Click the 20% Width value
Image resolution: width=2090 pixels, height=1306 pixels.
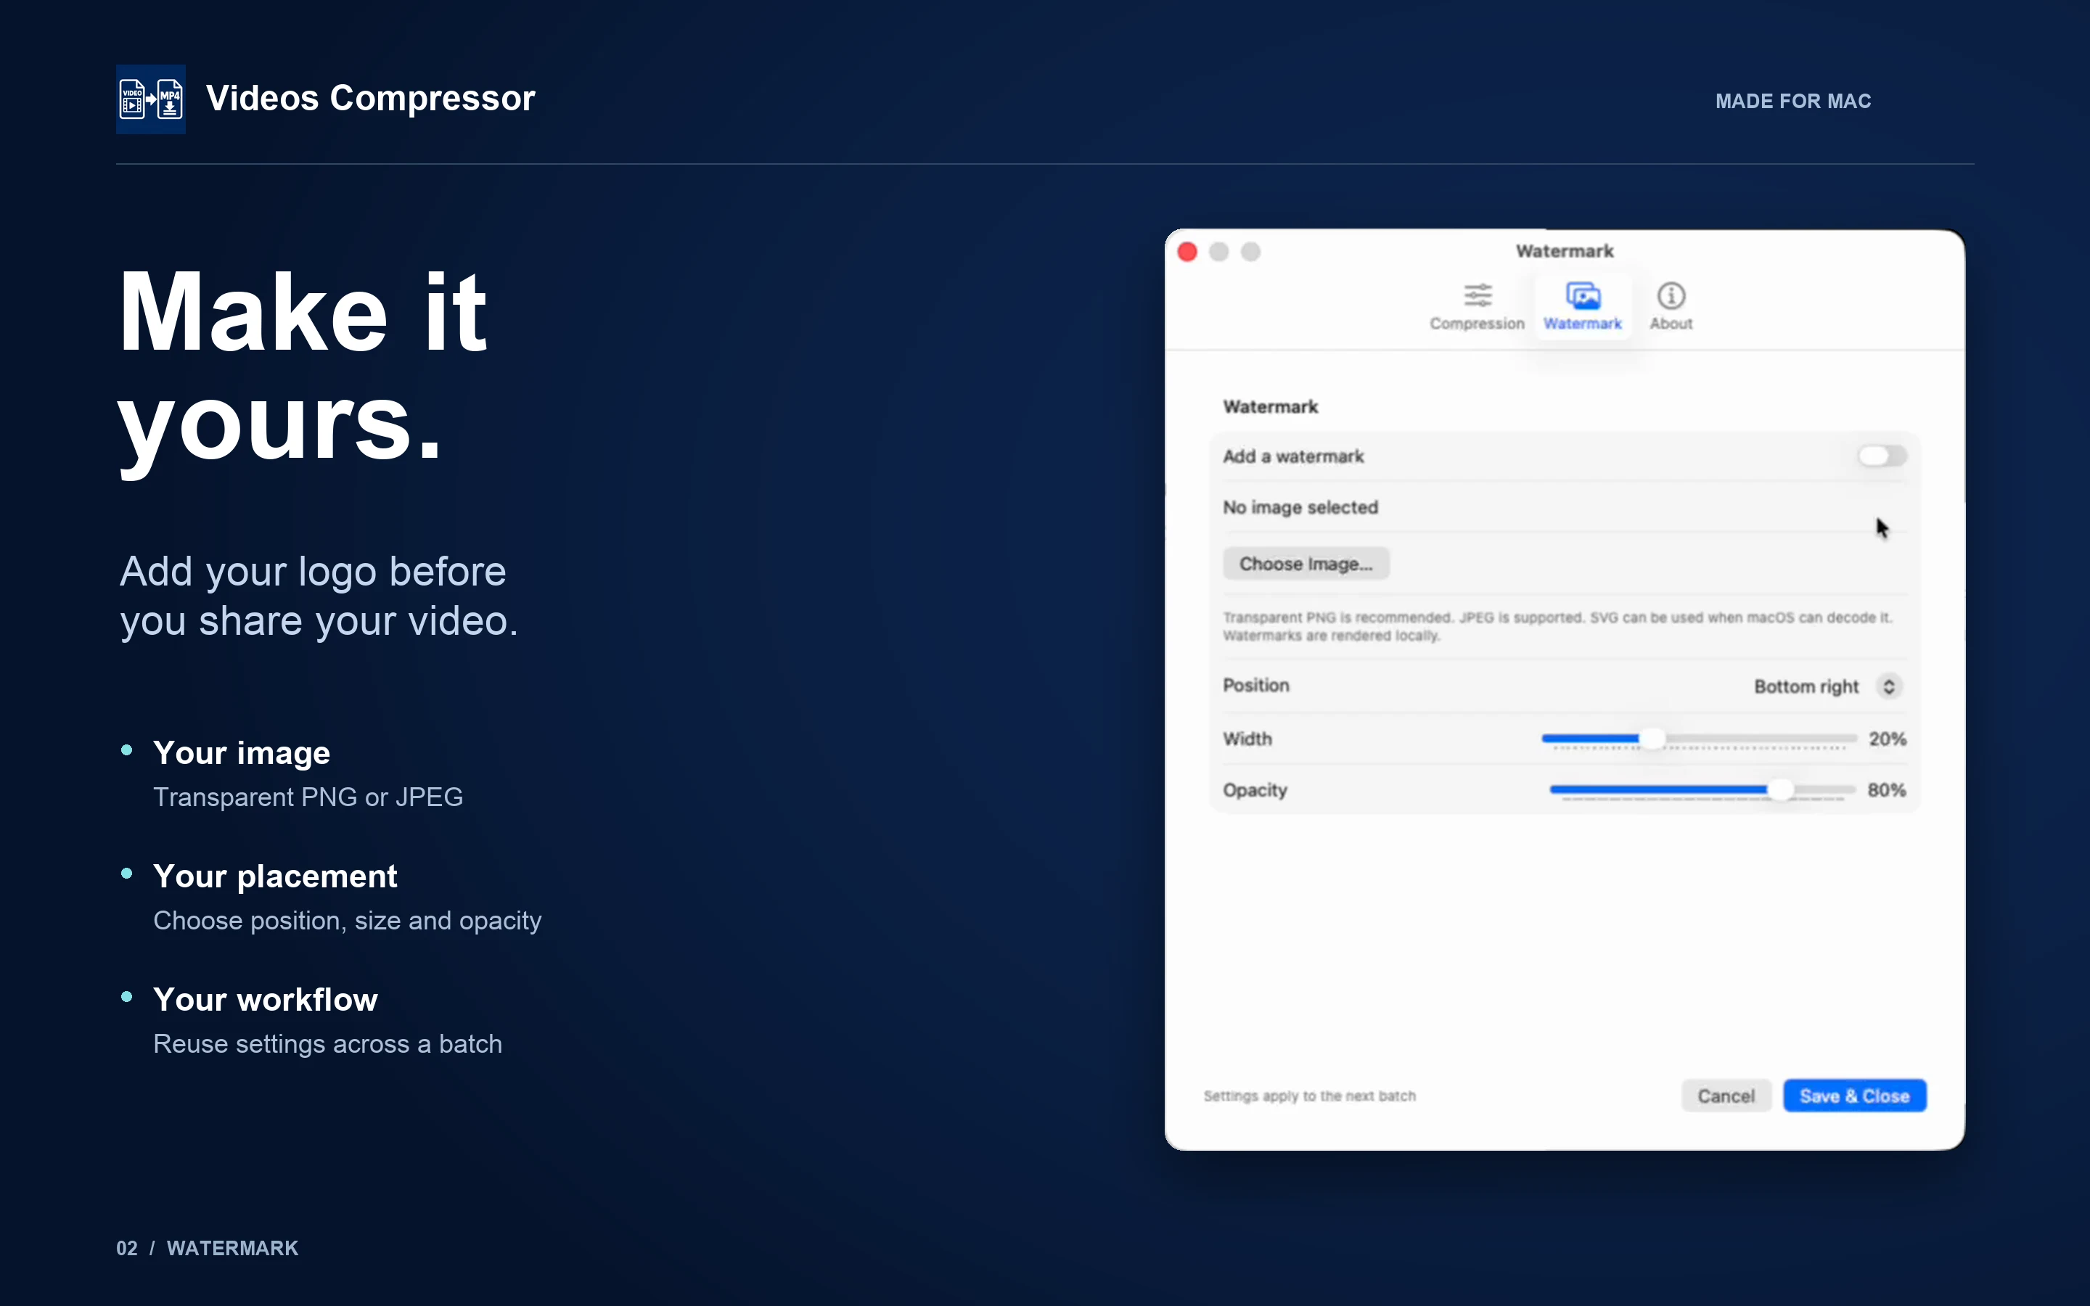1887,739
